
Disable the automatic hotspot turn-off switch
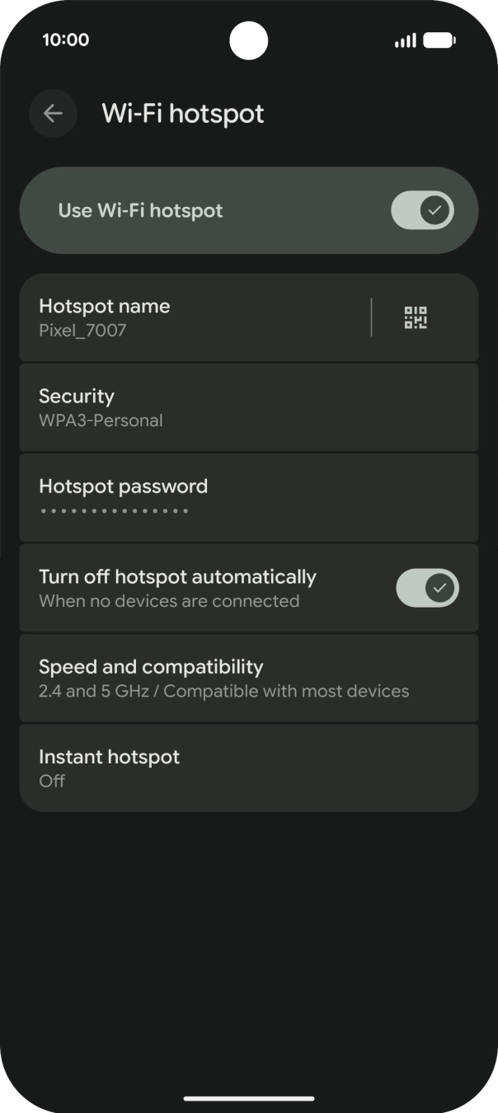point(427,588)
